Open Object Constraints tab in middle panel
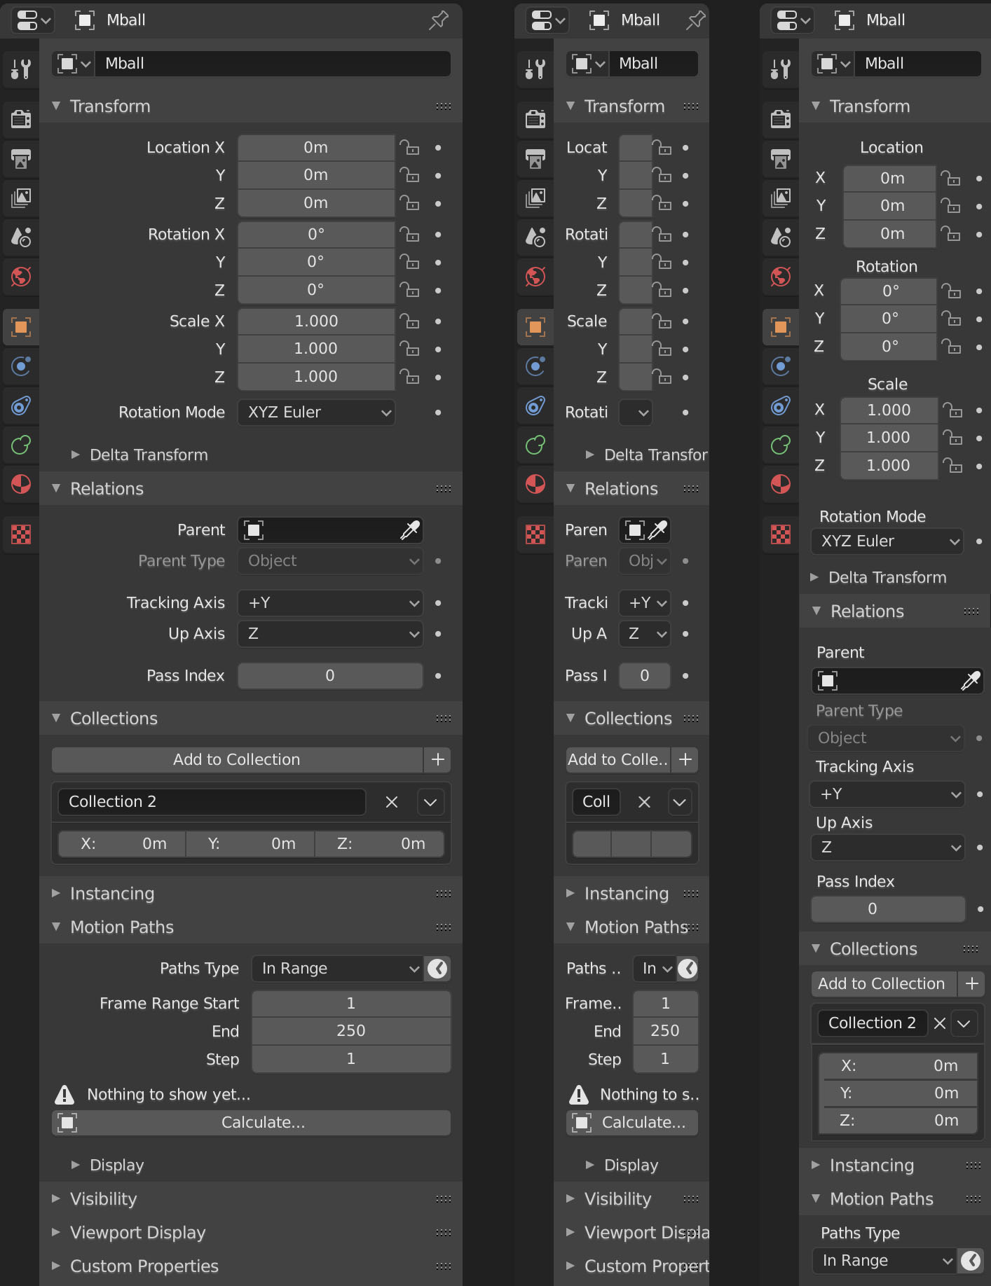 click(x=535, y=405)
